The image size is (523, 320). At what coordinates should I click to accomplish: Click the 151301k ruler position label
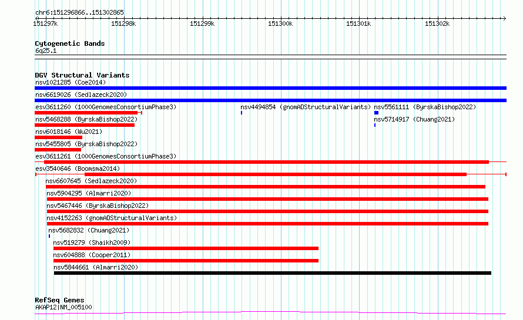[358, 23]
